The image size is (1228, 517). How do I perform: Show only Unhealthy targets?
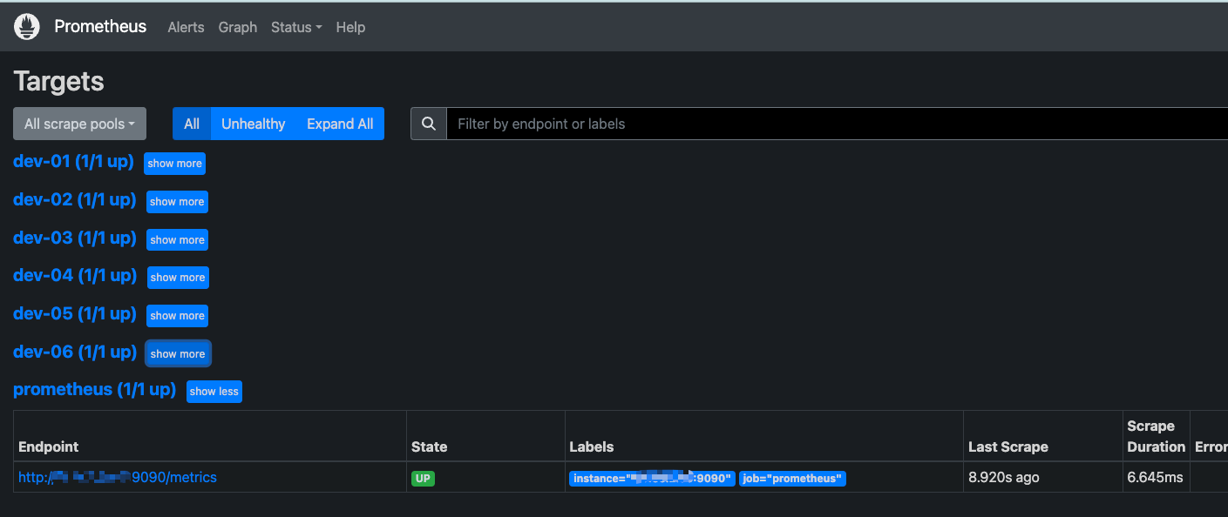pyautogui.click(x=253, y=124)
